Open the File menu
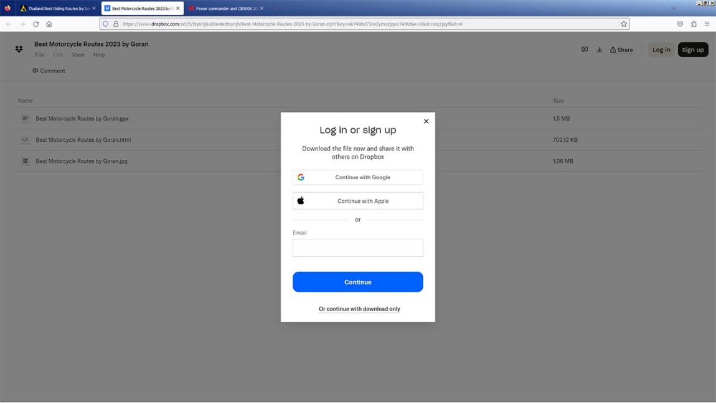 point(39,55)
